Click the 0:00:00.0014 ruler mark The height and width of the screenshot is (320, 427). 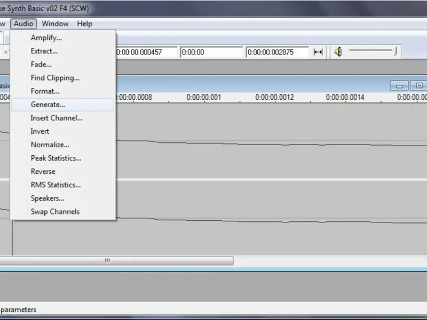click(345, 98)
